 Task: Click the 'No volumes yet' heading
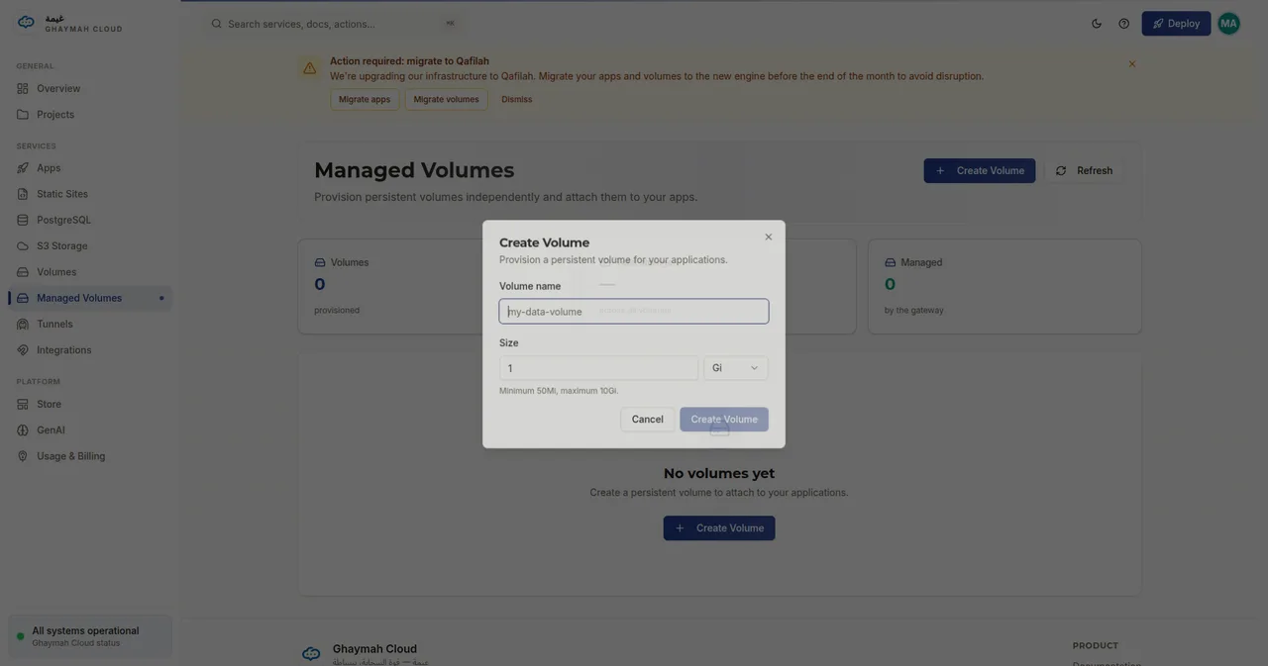719,474
